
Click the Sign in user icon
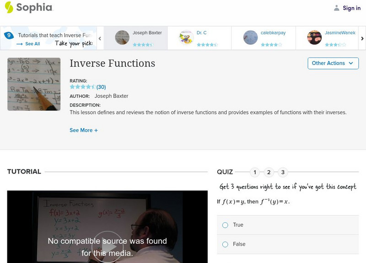tap(337, 8)
